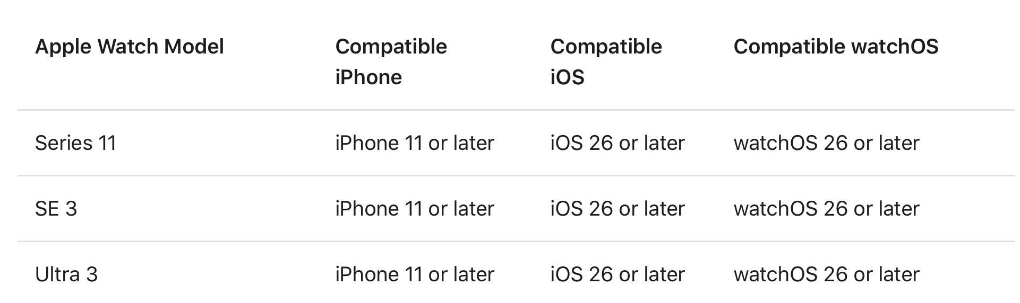Select the Series 11 model cell
Viewport: 1020px width, 303px height.
point(75,143)
